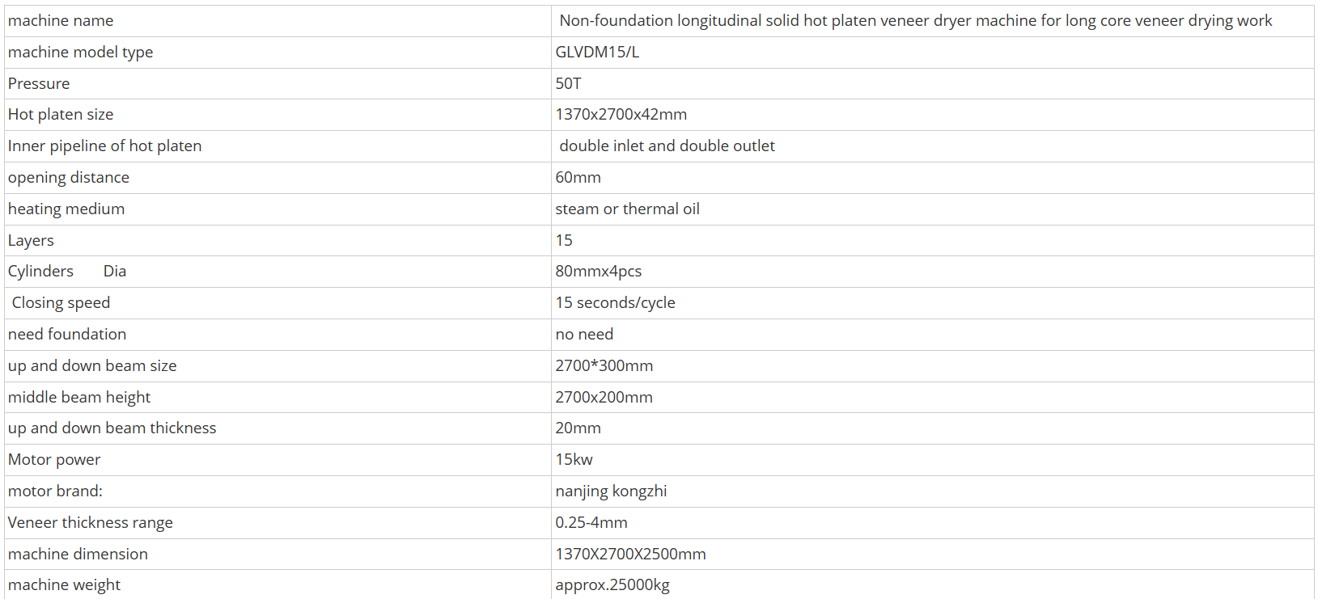Select the 1370X2700X2500mm machine dimension
The height and width of the screenshot is (599, 1318).
pos(630,555)
